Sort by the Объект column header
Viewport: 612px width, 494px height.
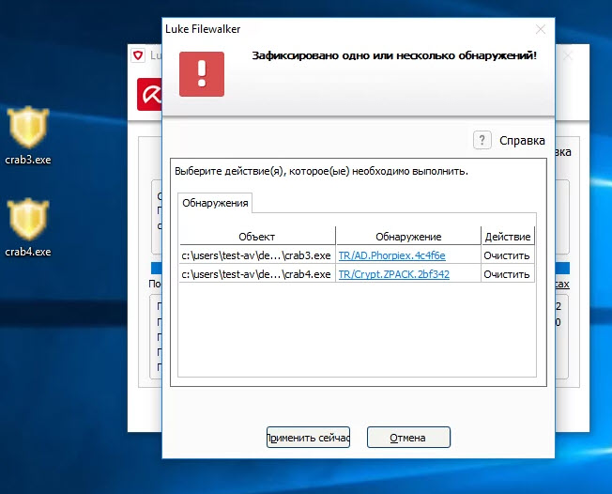click(257, 237)
